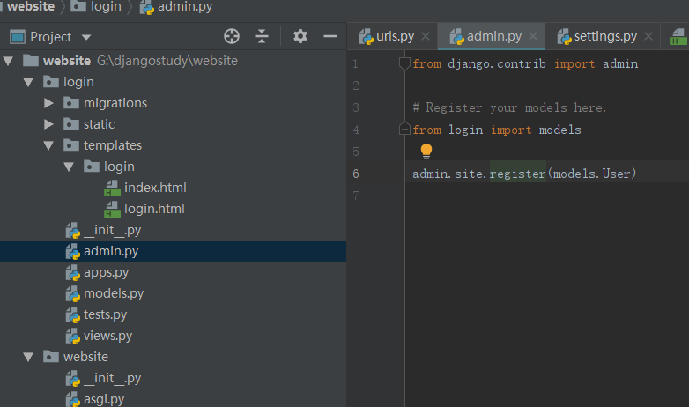Toggle fold marker on line 1 import

coord(405,63)
